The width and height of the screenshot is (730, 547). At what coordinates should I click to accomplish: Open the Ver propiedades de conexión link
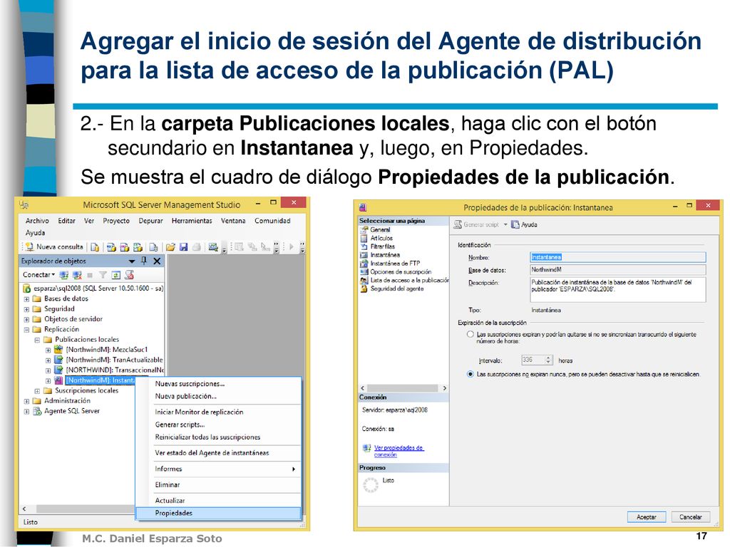tap(399, 451)
